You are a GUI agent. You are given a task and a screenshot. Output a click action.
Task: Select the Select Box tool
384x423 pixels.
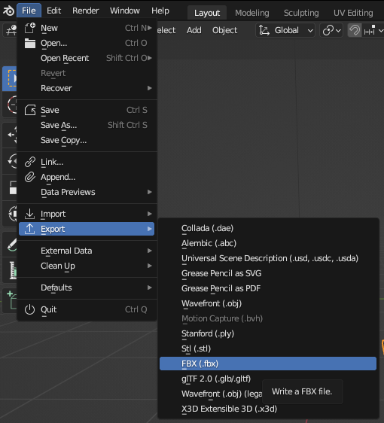tap(10, 78)
